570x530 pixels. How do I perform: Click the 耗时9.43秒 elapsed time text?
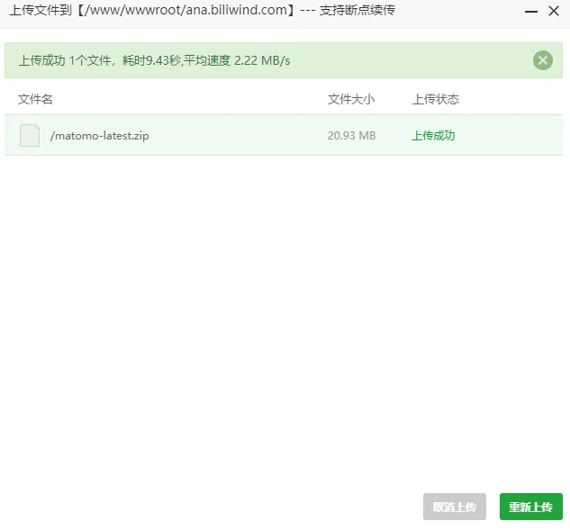(x=149, y=60)
